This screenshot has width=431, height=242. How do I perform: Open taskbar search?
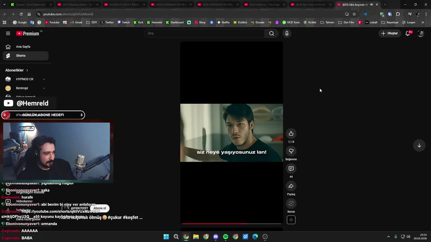click(176, 237)
